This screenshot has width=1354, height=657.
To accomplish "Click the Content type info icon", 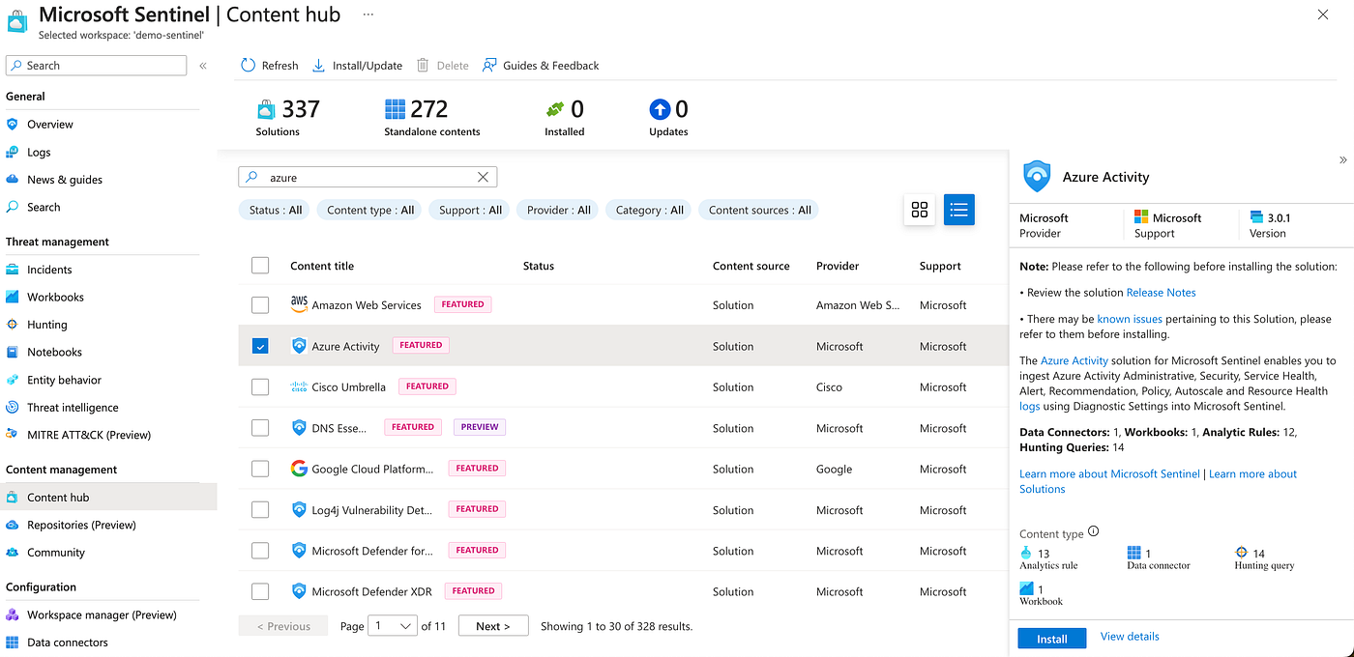I will pyautogui.click(x=1094, y=531).
